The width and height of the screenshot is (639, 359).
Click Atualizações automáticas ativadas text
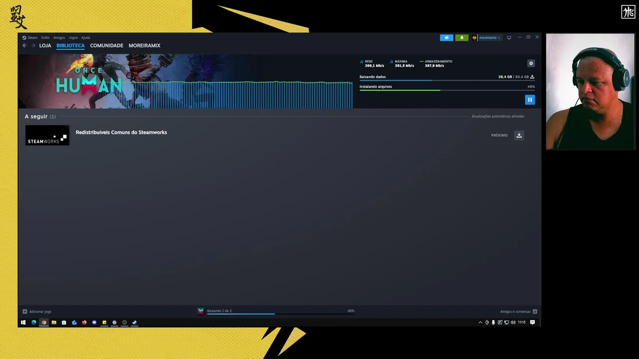click(x=498, y=116)
